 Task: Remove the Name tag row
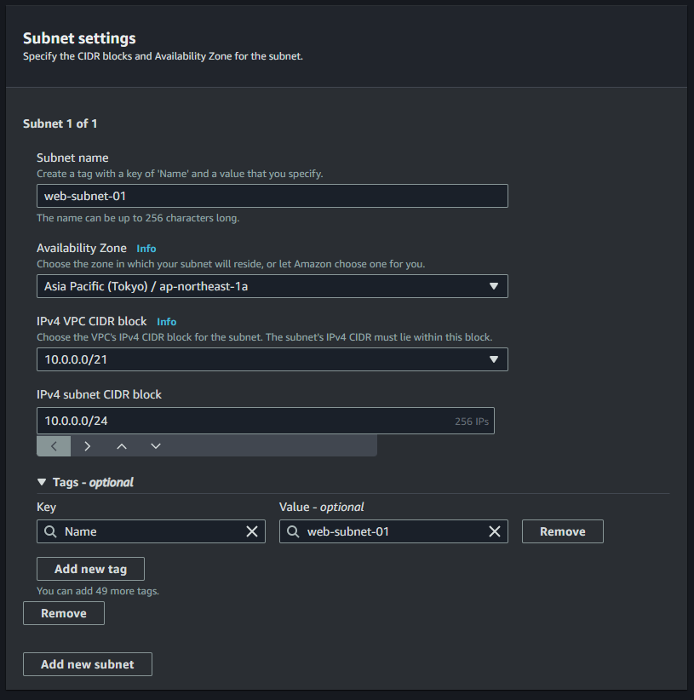point(563,531)
